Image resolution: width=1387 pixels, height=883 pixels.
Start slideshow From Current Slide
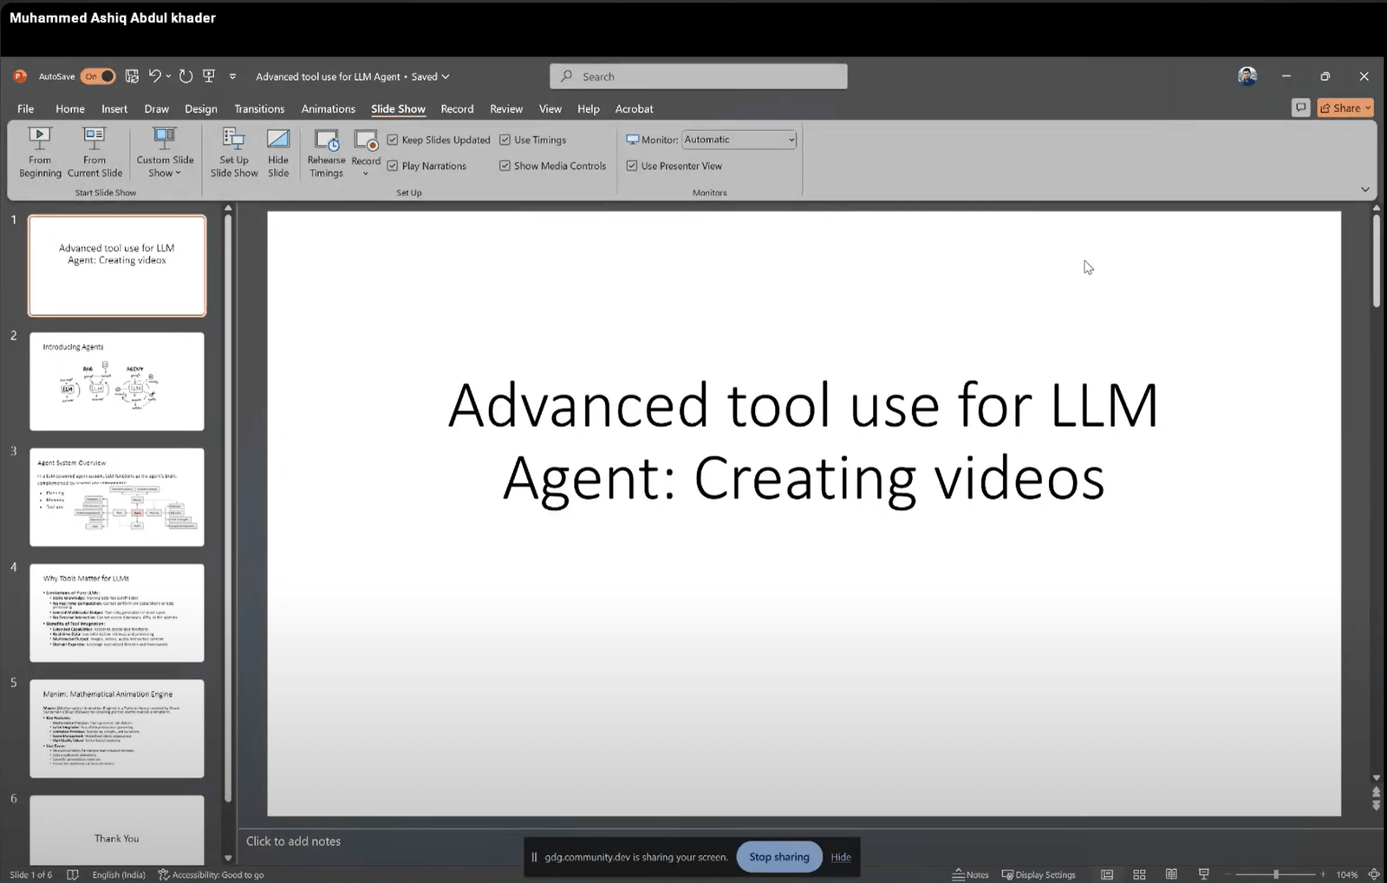[x=94, y=153]
